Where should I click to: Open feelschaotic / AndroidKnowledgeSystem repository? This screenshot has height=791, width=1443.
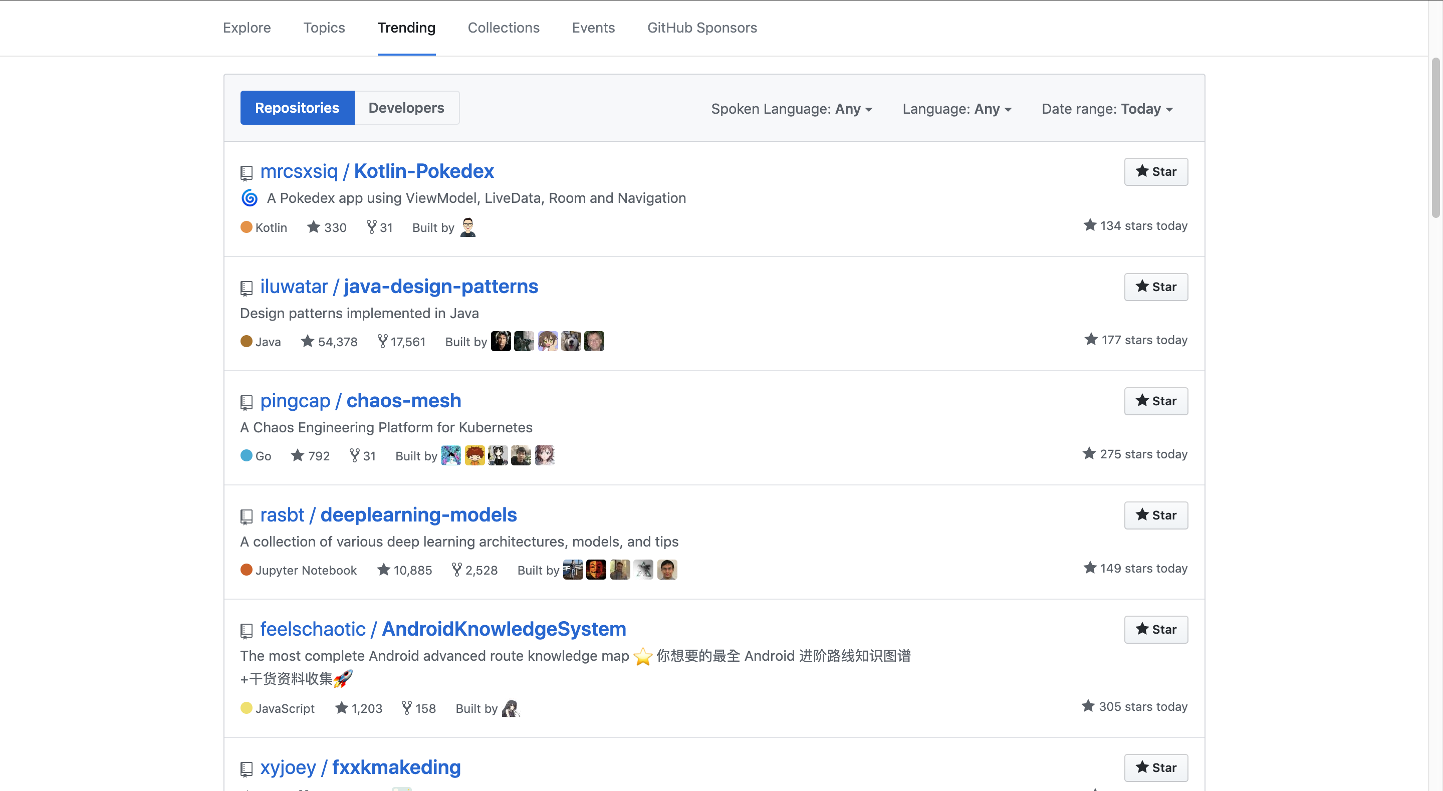442,629
